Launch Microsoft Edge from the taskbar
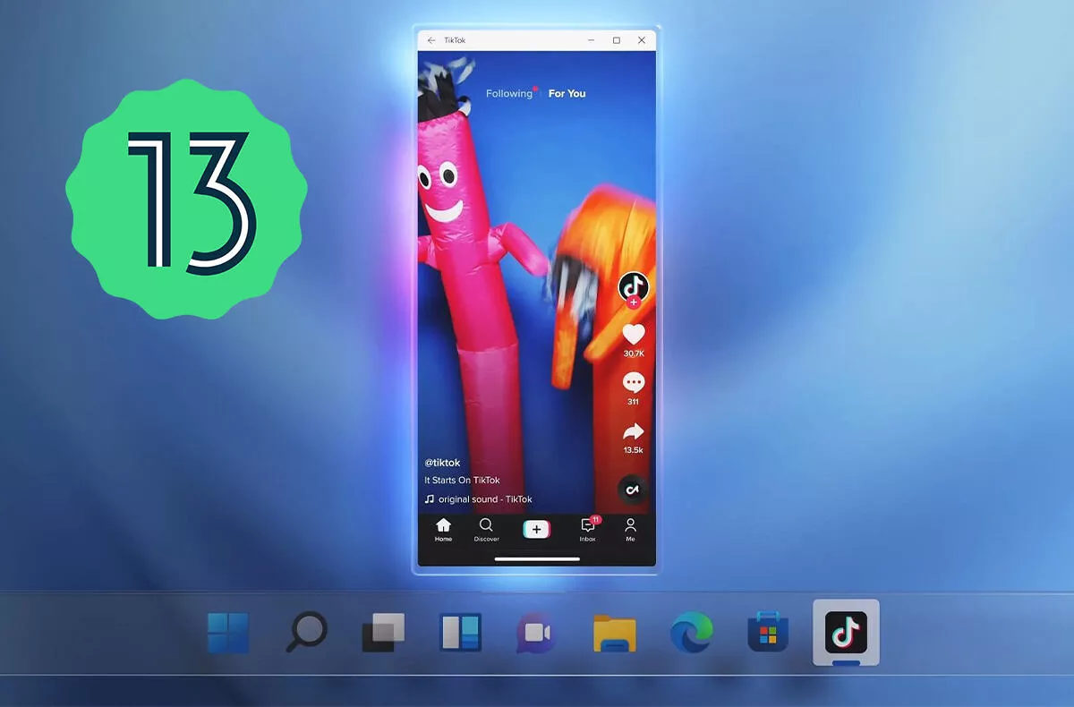This screenshot has width=1074, height=707. pos(692,633)
